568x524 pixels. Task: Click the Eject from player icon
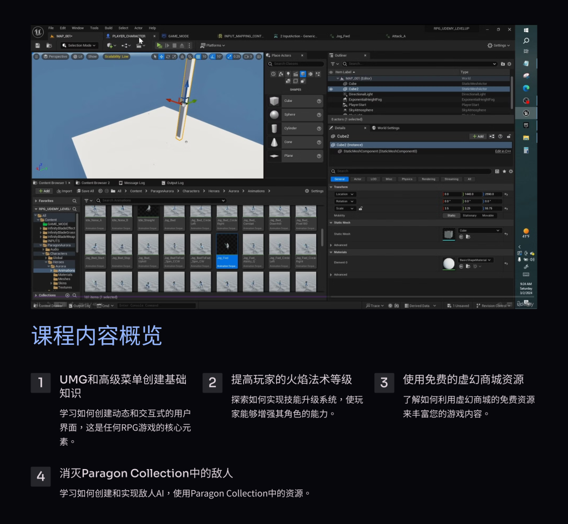[182, 45]
